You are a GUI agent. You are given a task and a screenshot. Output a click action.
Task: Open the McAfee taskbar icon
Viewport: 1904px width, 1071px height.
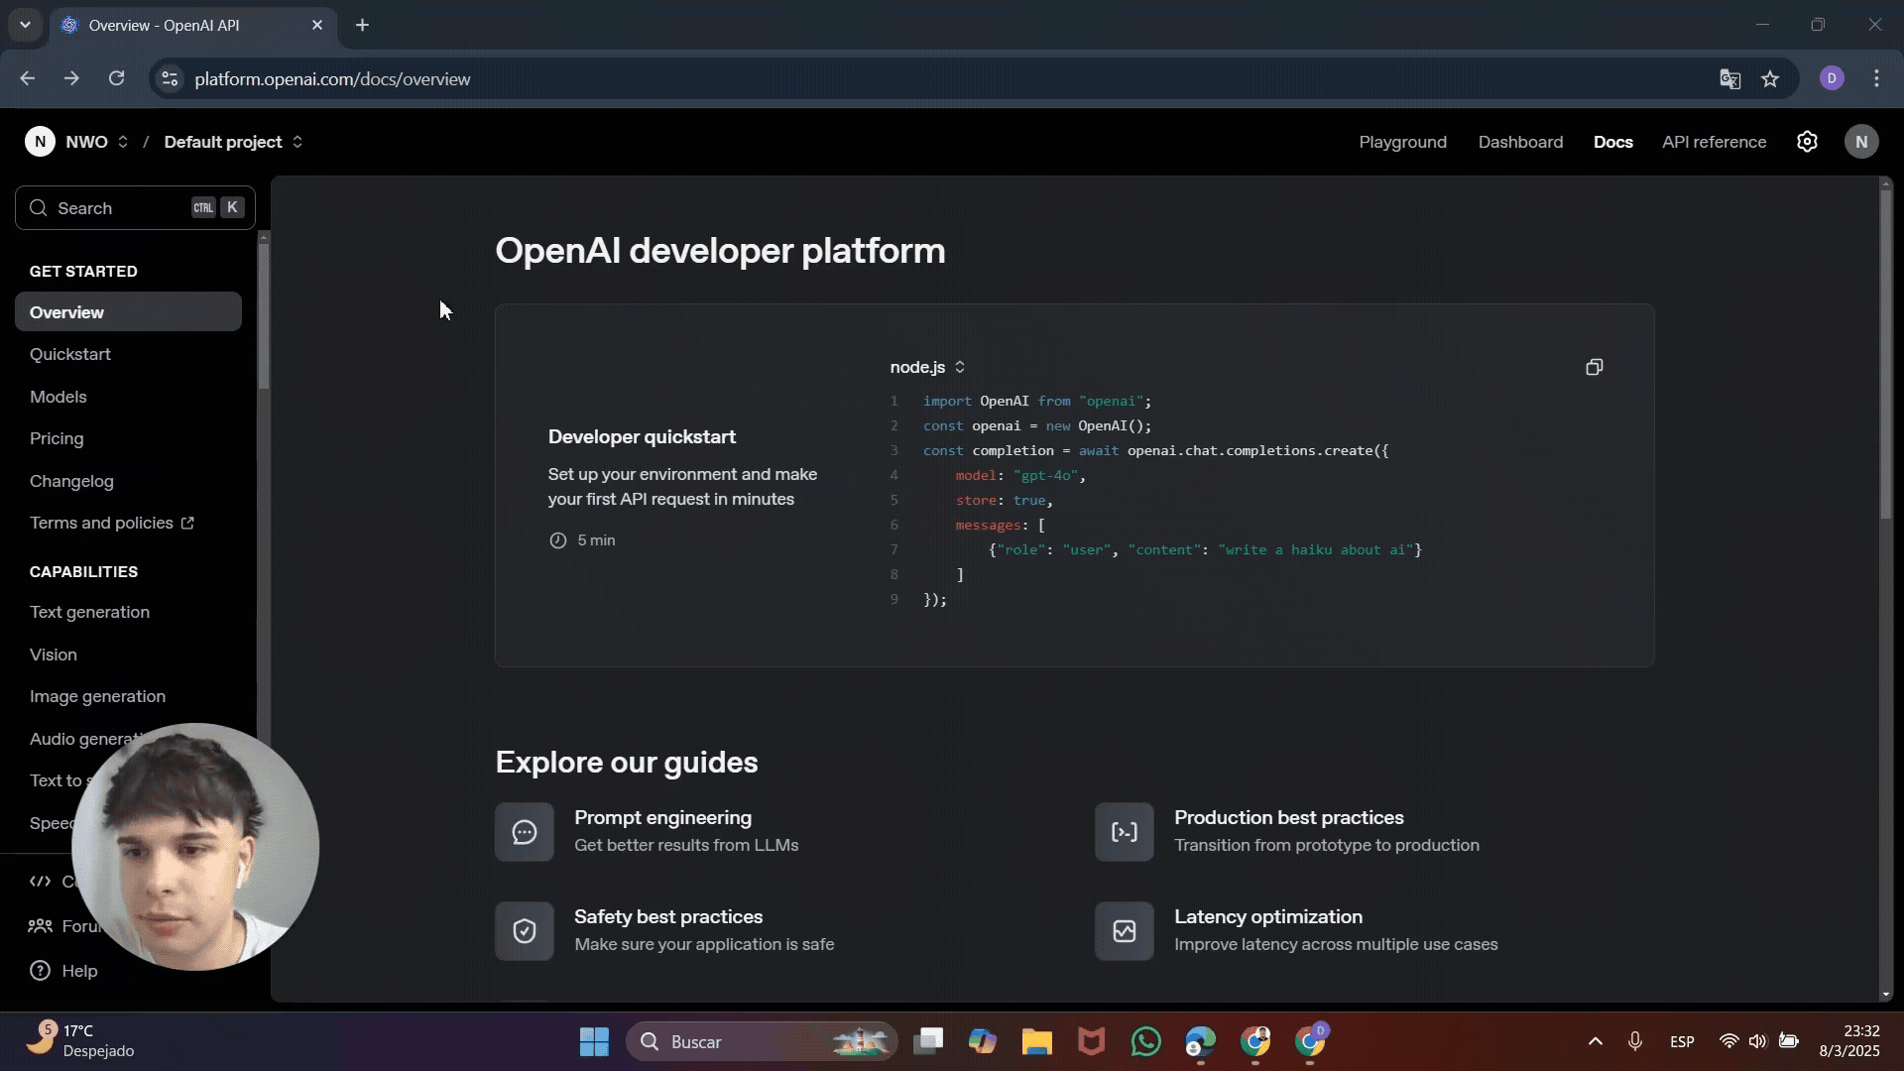[x=1091, y=1041]
